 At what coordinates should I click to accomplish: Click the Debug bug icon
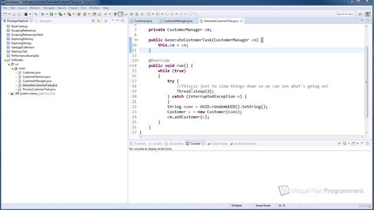point(43,14)
